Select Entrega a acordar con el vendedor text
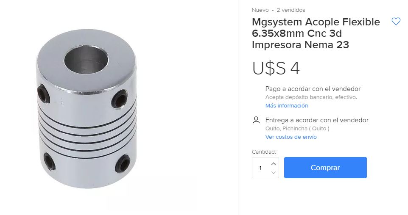The width and height of the screenshot is (408, 215). [x=317, y=120]
